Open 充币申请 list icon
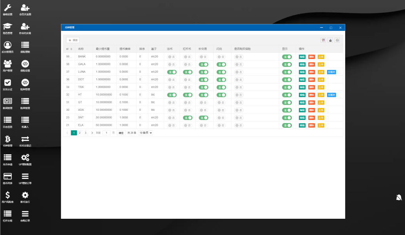 coord(8,157)
